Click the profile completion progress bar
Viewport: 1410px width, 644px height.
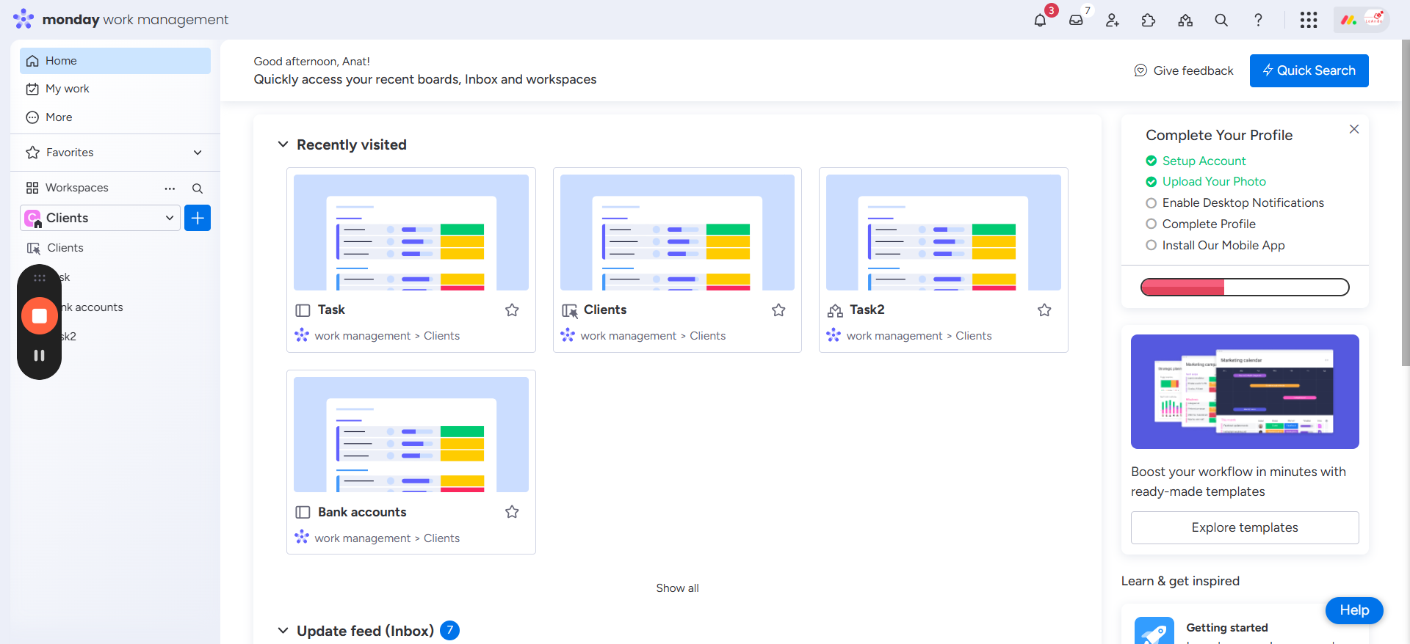pyautogui.click(x=1244, y=287)
